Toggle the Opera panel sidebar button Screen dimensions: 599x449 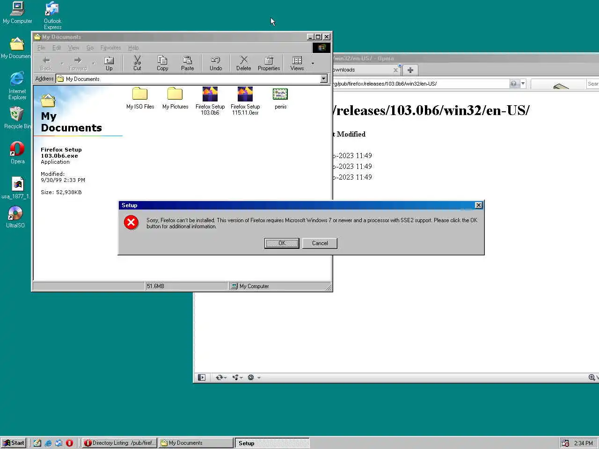202,377
